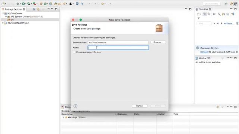This screenshot has height=134, width=239.
Task: Click the package Name input field
Action: point(118,48)
